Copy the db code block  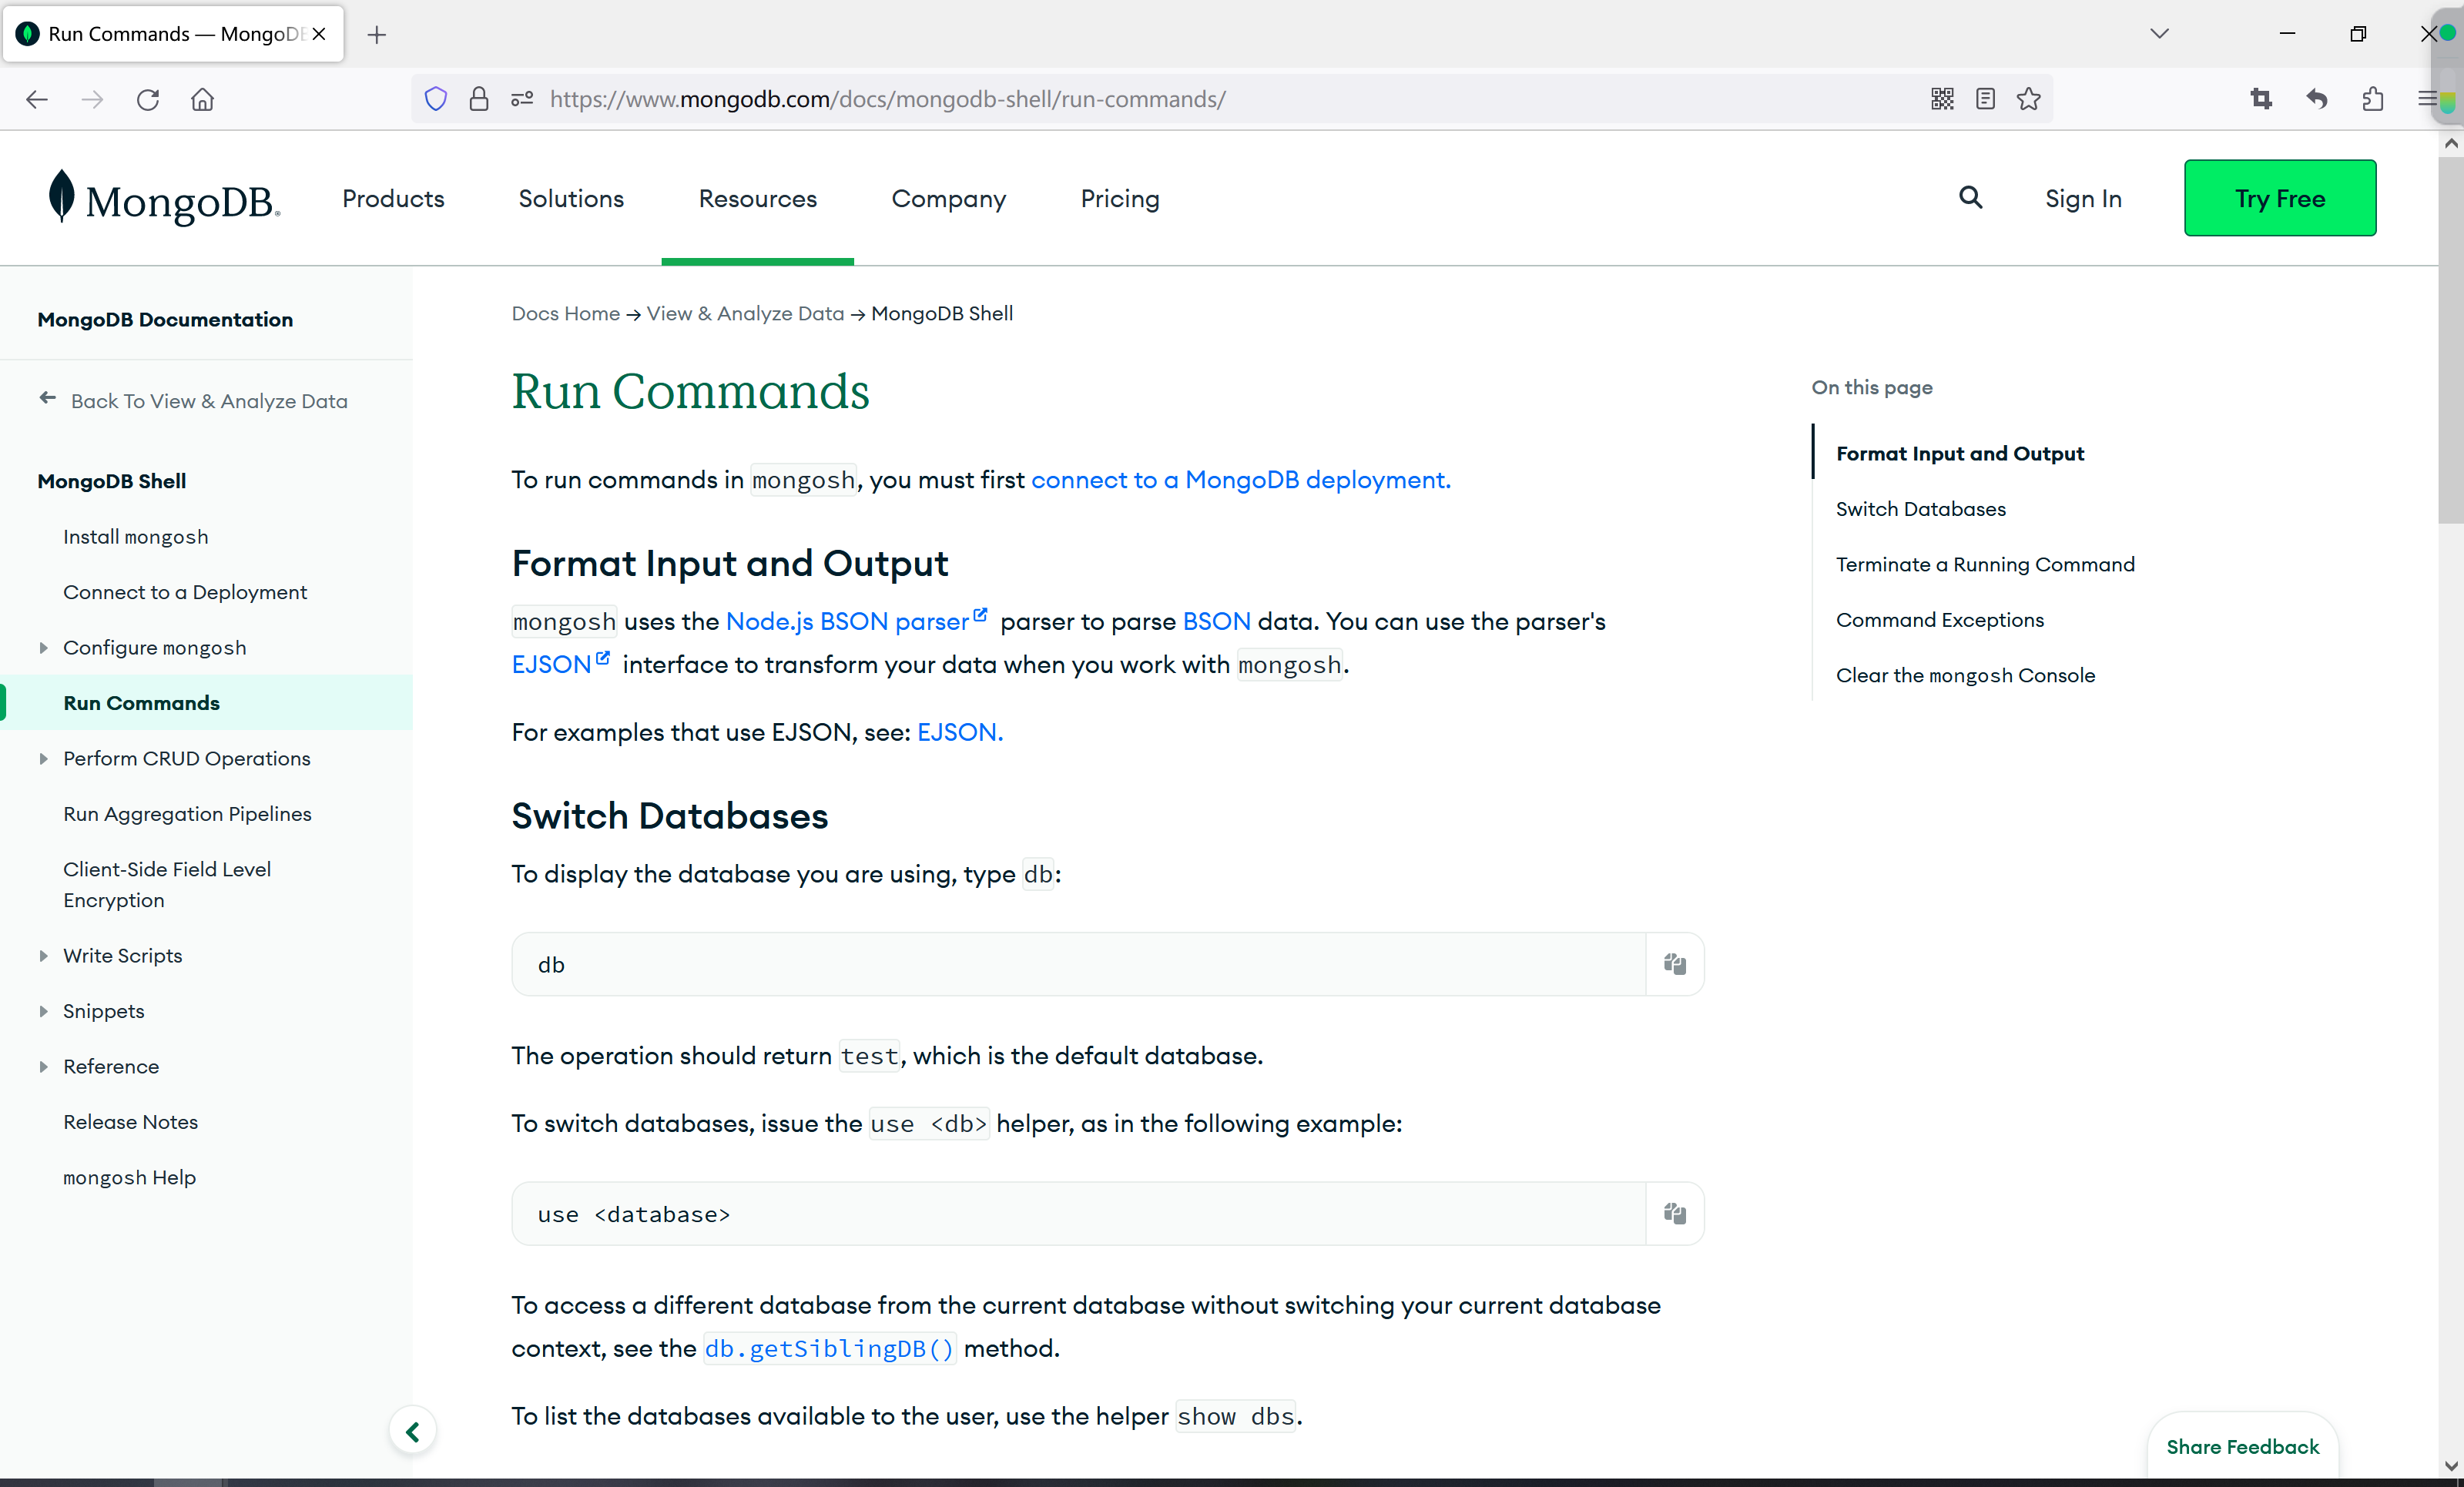[1675, 964]
